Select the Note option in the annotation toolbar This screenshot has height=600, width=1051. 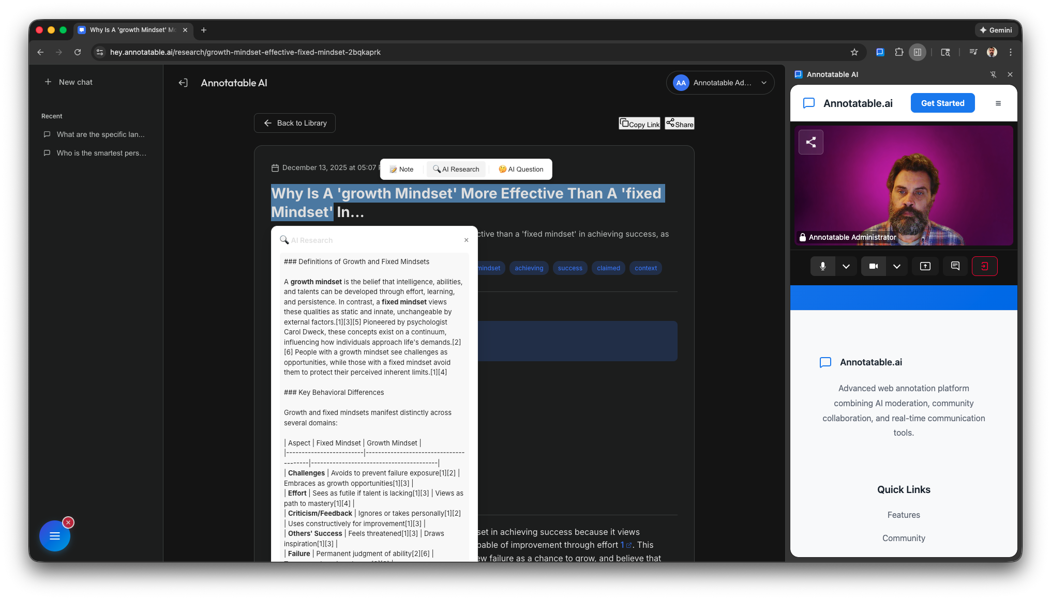(401, 169)
